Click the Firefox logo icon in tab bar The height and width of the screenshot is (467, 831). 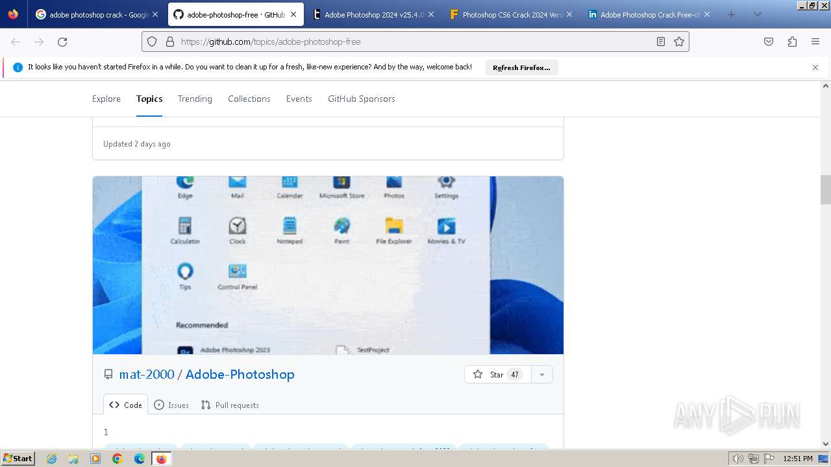click(x=13, y=14)
